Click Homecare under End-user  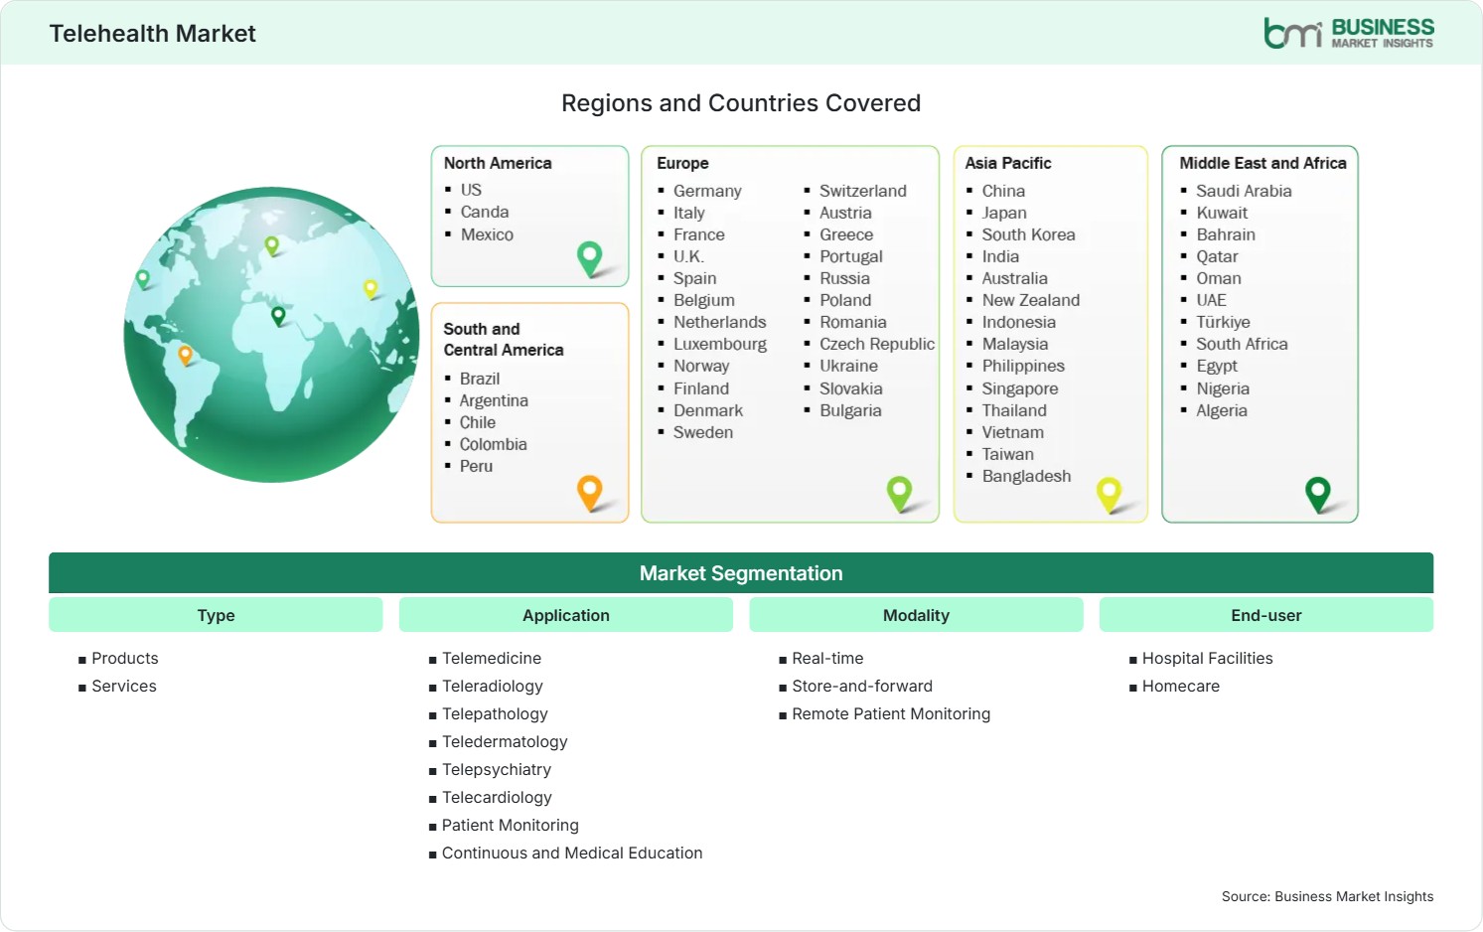pyautogui.click(x=1181, y=686)
